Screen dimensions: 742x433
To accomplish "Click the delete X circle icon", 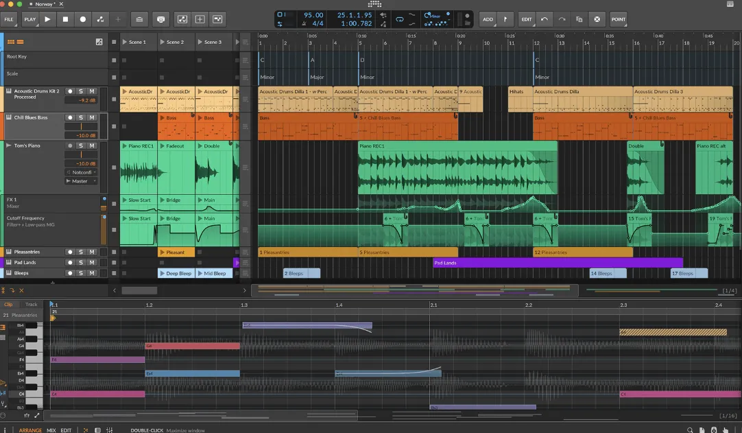I will (x=597, y=19).
